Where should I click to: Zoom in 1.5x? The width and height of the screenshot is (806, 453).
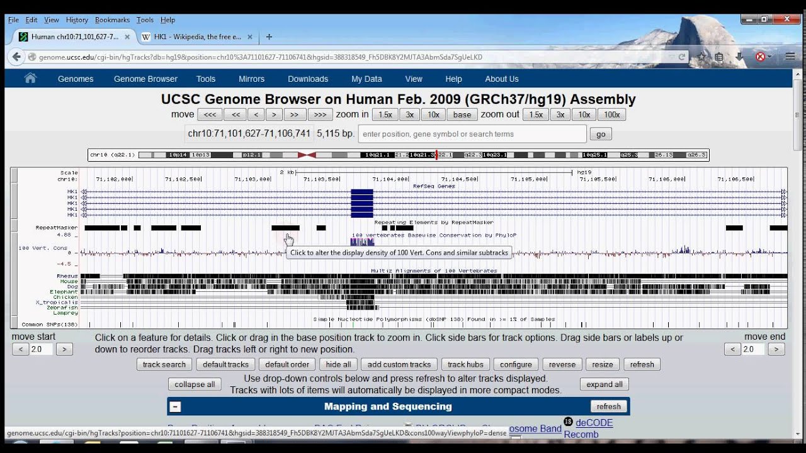pos(385,115)
